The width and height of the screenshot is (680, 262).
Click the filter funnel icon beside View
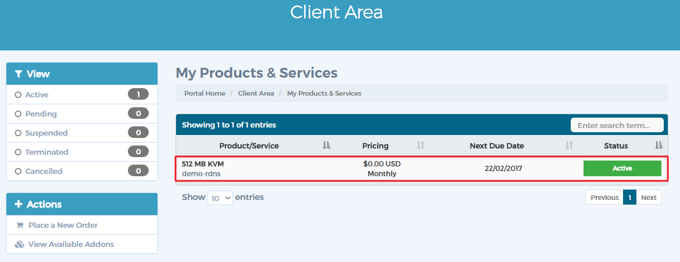click(18, 74)
